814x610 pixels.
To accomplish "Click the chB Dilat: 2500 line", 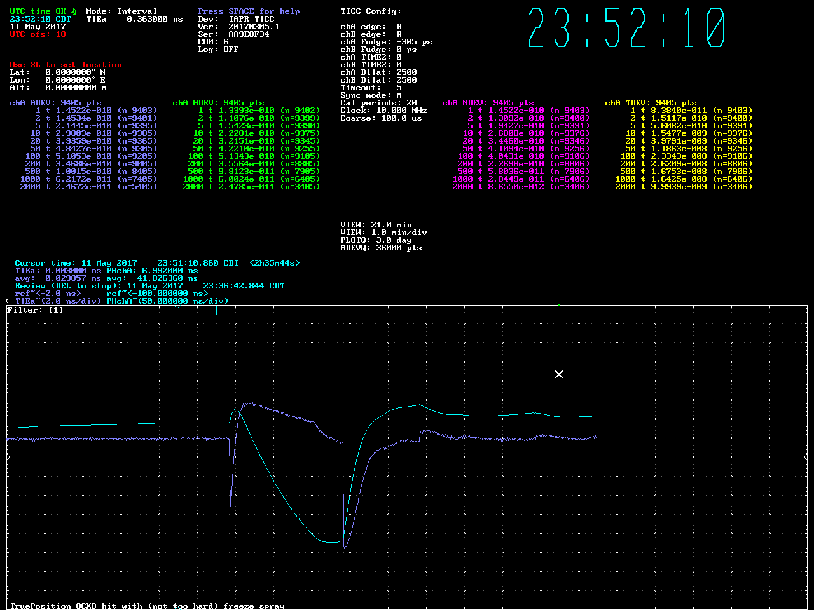I will click(x=378, y=80).
